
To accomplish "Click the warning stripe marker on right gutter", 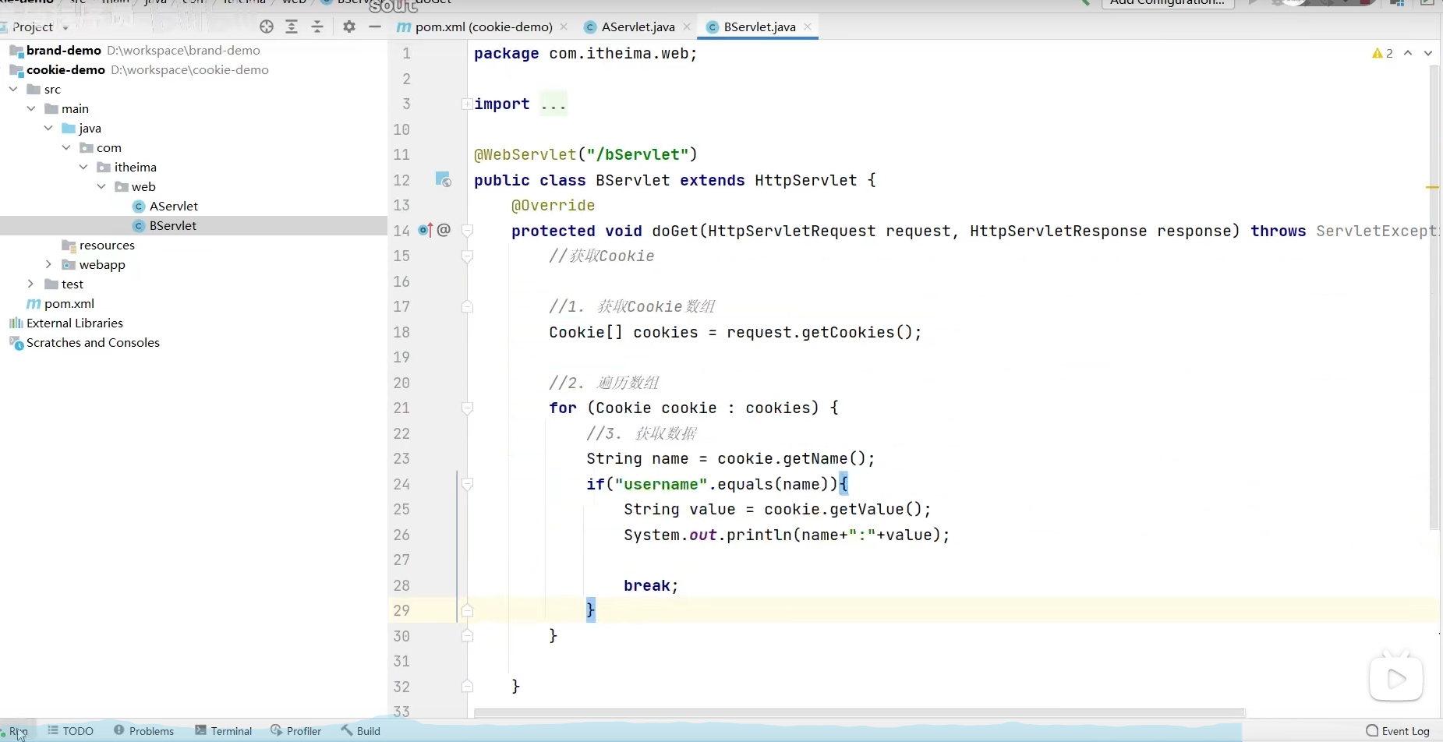I will click(1433, 188).
